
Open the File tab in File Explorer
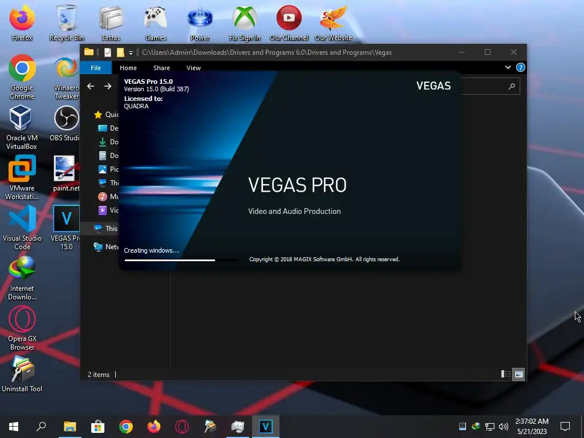click(96, 68)
